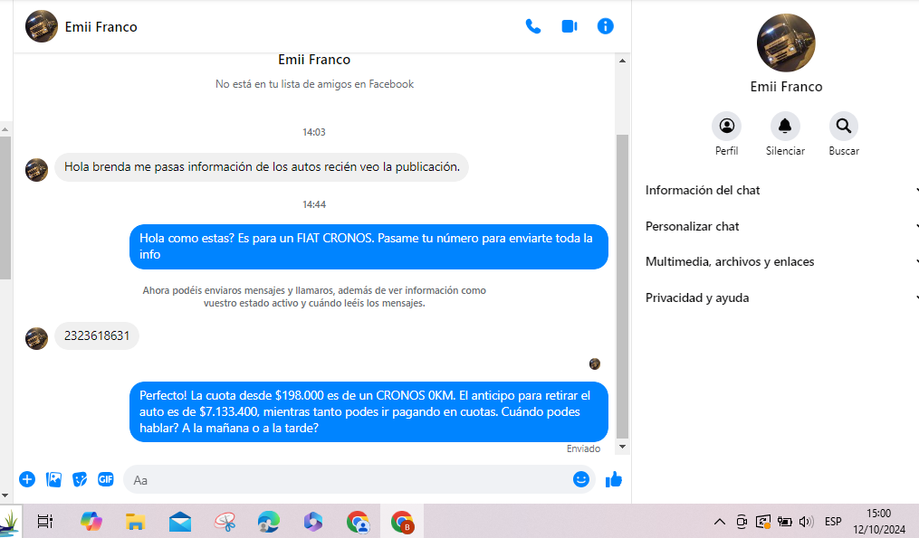Image resolution: width=919 pixels, height=538 pixels.
Task: Click the Enviado status label
Action: pos(583,448)
